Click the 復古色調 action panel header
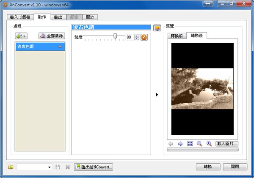Image resolution: width=254 pixels, height=178 pixels. (111, 27)
